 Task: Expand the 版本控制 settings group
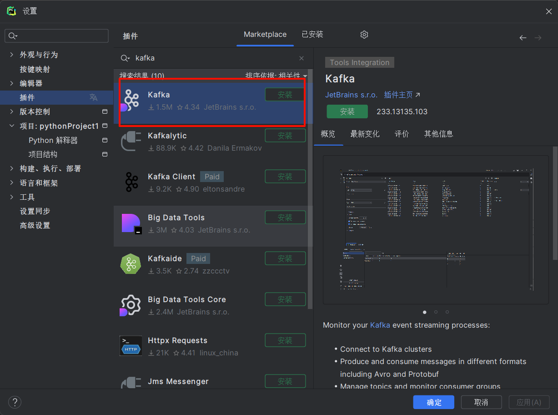[12, 111]
